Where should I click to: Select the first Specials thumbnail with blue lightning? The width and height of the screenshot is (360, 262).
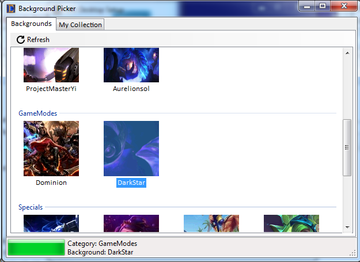click(x=51, y=223)
